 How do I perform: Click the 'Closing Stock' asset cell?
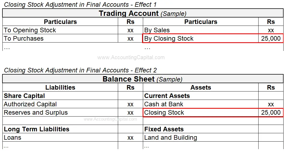(164, 113)
